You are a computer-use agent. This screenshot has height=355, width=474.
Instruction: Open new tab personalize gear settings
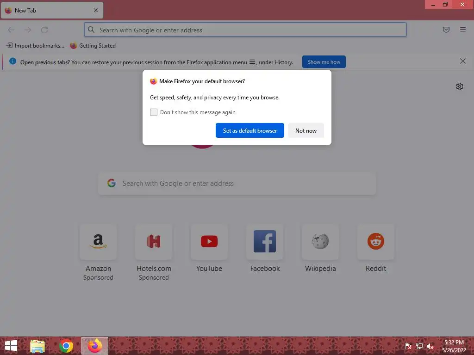pyautogui.click(x=460, y=86)
